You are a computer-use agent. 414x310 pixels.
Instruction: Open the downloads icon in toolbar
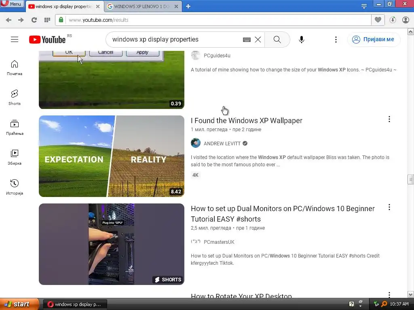click(393, 20)
